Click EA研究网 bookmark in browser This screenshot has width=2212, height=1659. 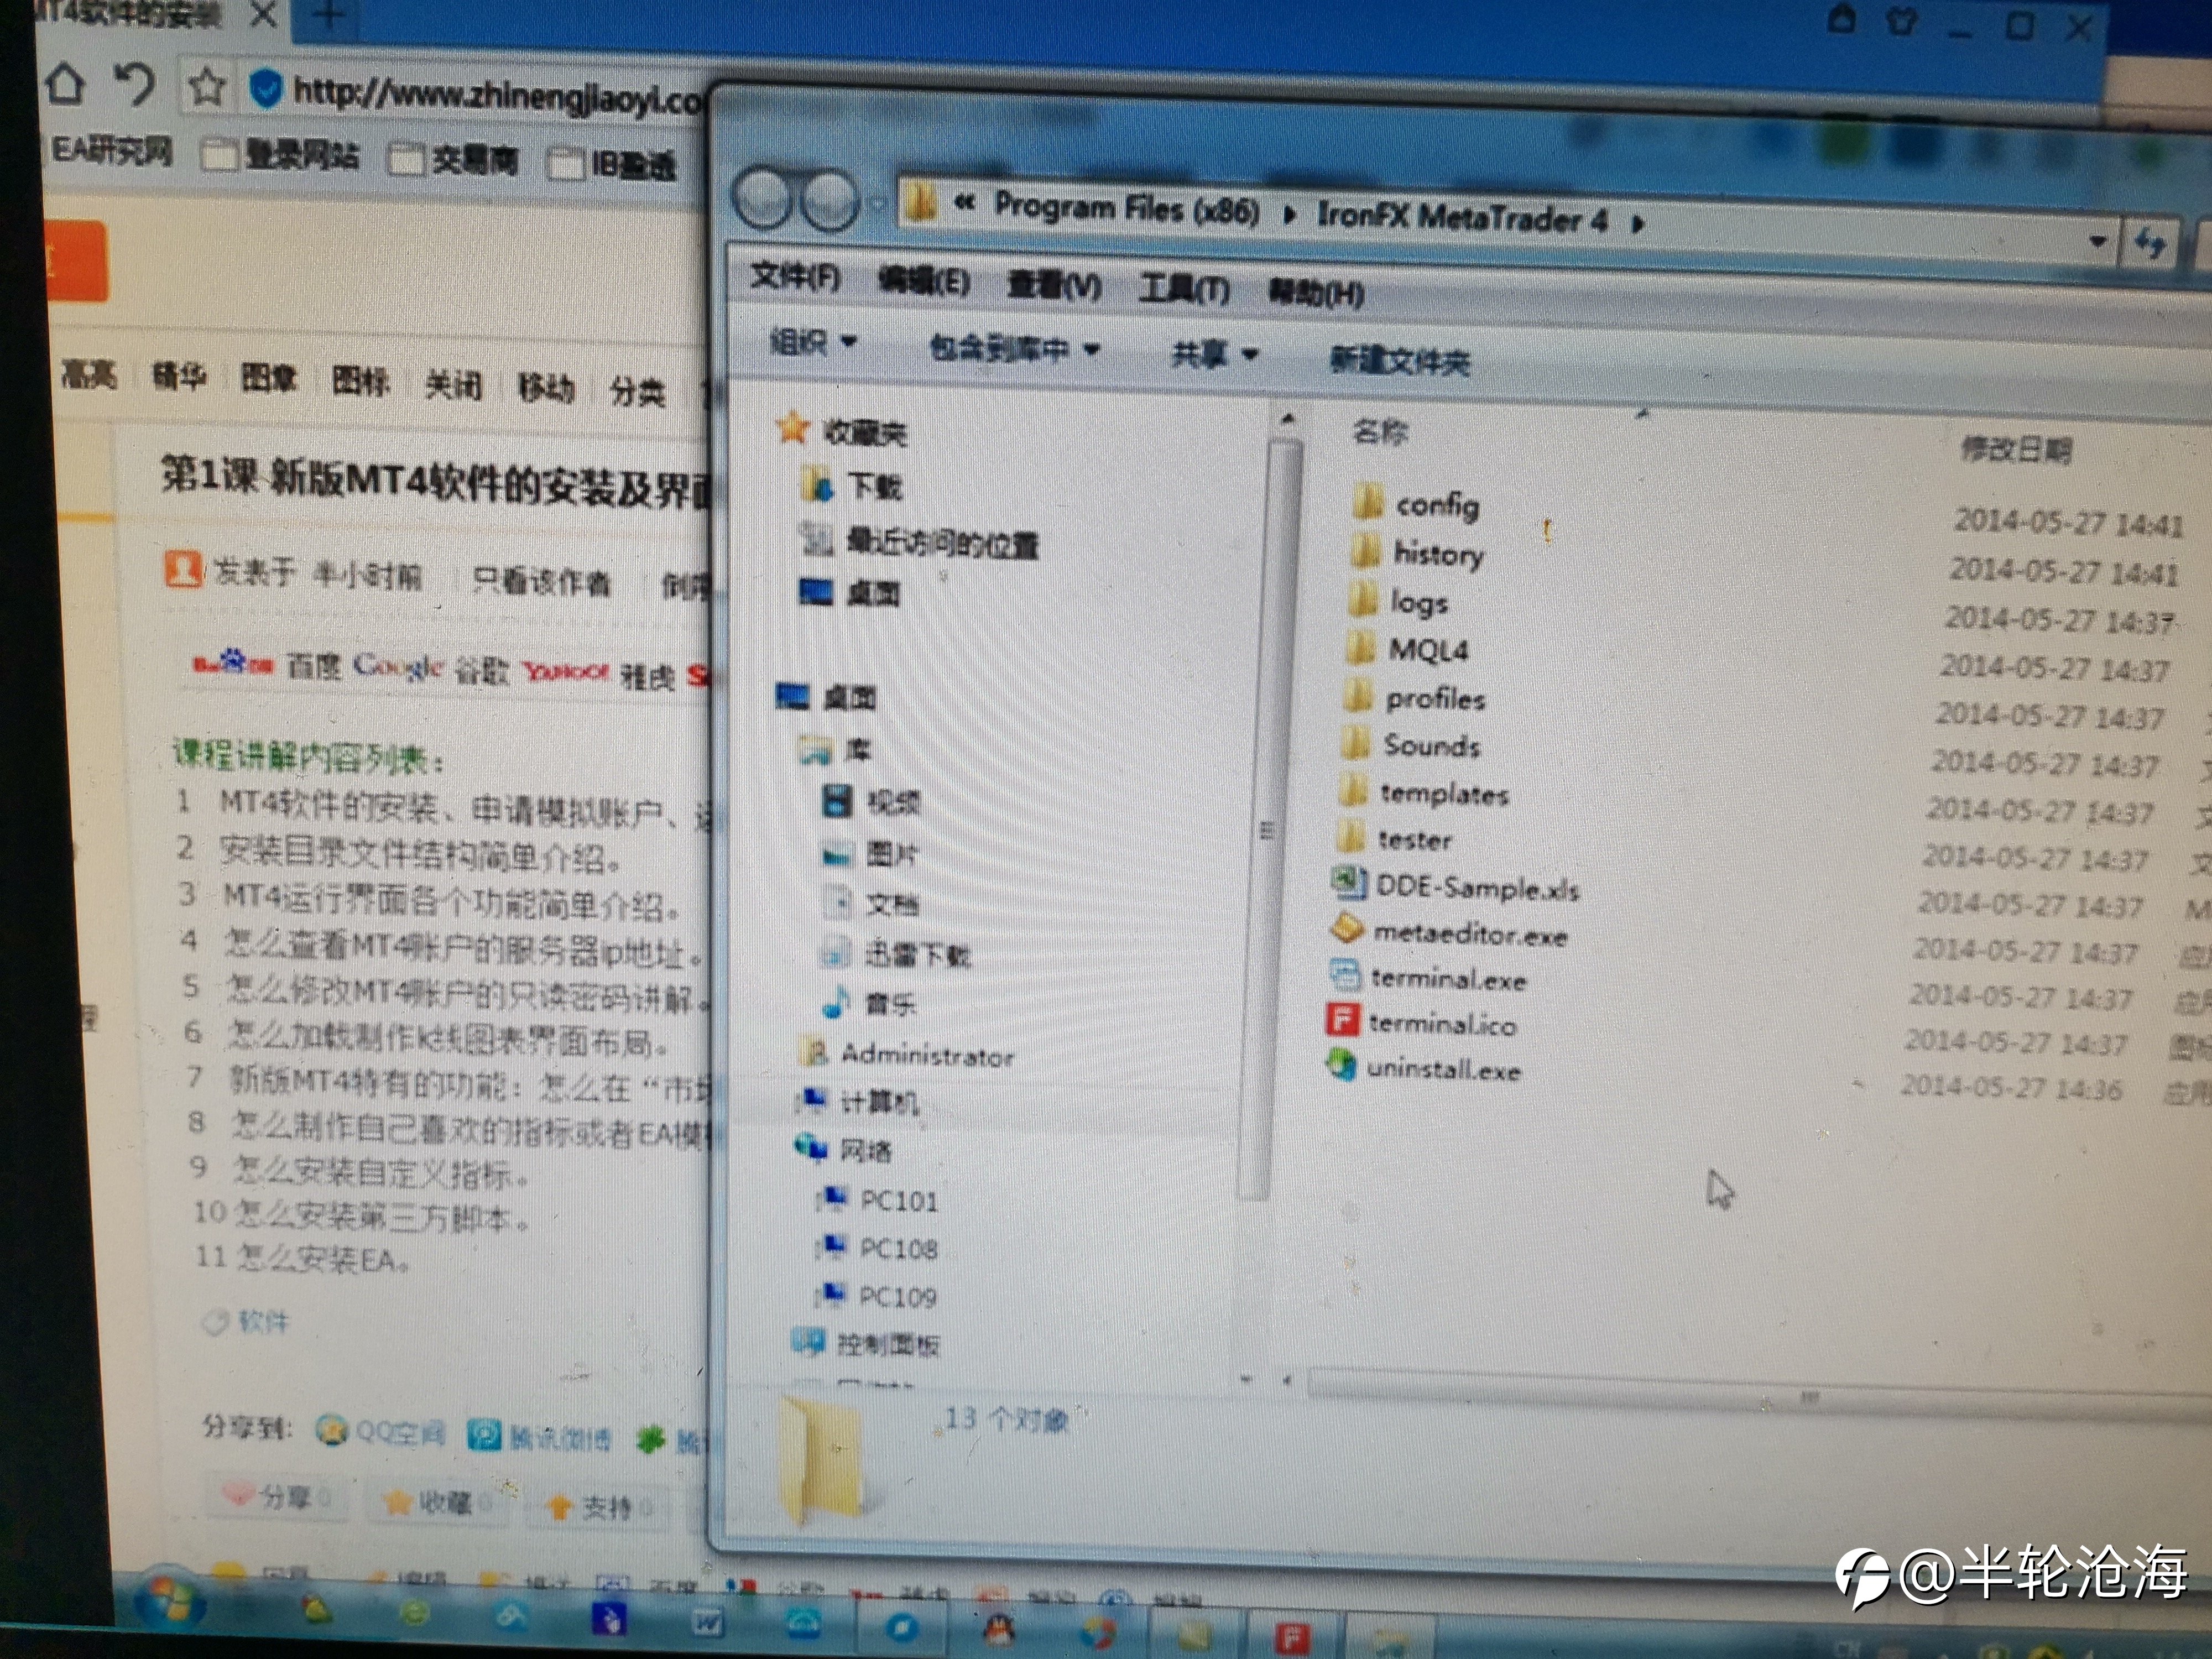click(112, 150)
